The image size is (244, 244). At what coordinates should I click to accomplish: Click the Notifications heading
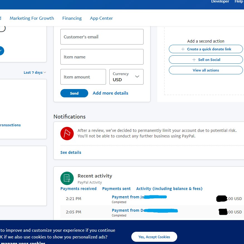point(69,117)
